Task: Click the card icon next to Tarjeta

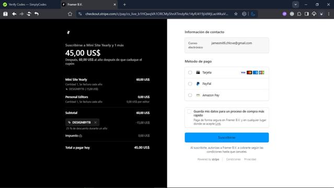Action: (x=198, y=72)
